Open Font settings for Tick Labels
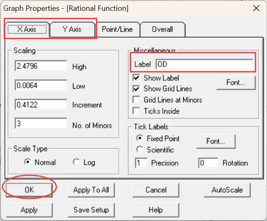Viewport: 267px width, 221px height. coord(216,141)
